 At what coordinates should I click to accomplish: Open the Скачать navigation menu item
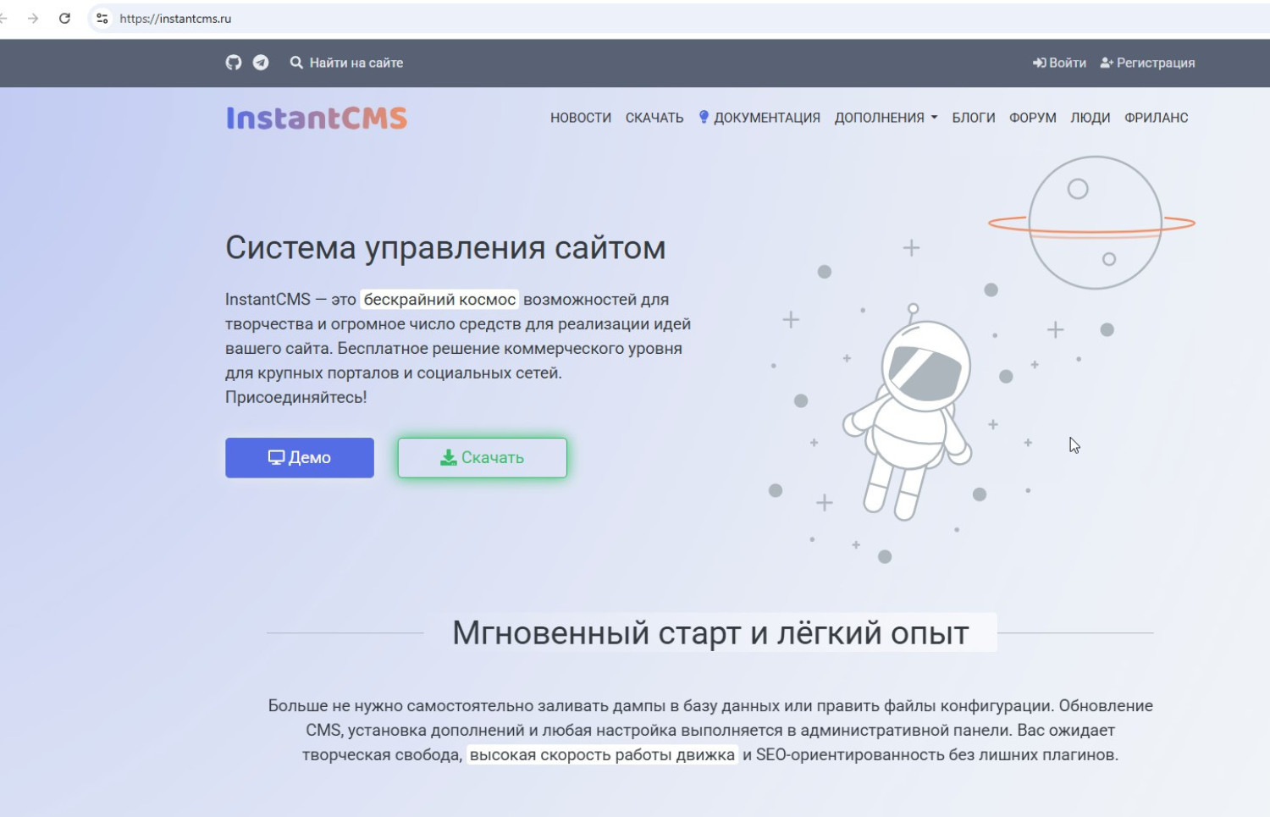pos(654,118)
